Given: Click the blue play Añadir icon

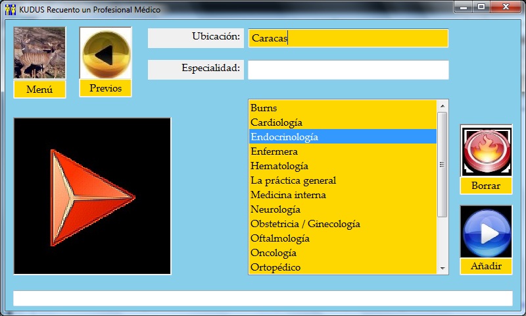Looking at the screenshot, I should coord(486,232).
